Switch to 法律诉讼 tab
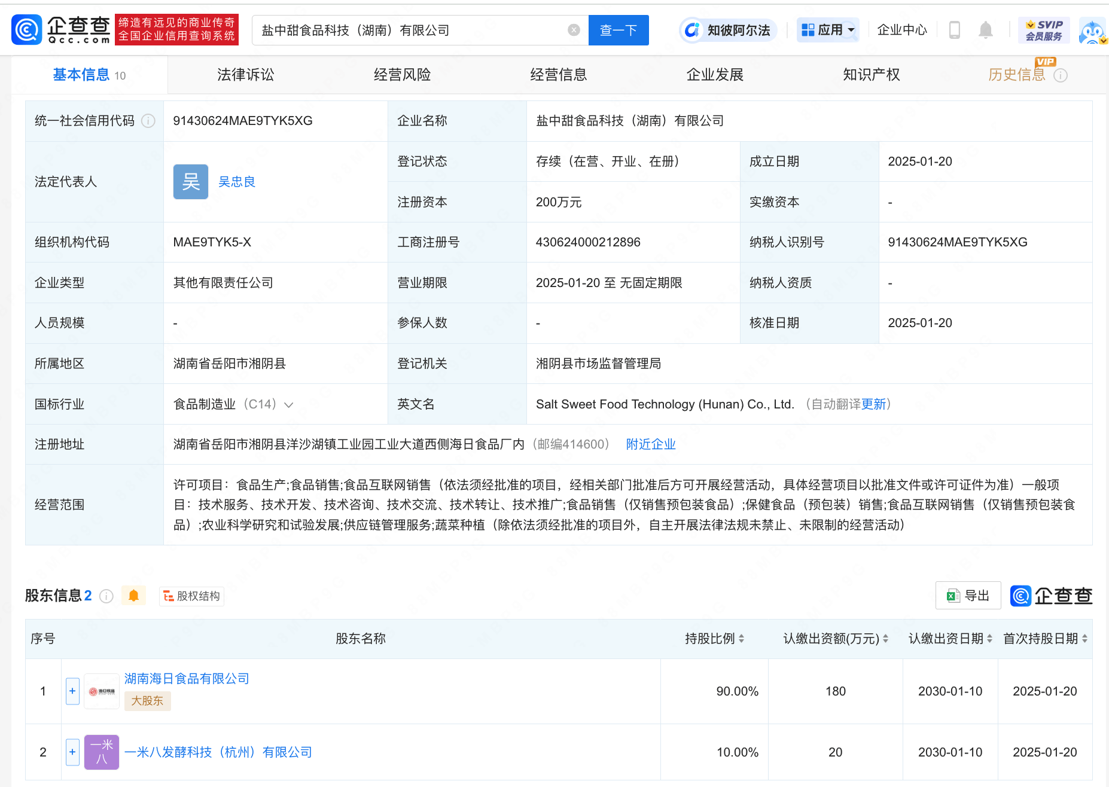This screenshot has height=787, width=1109. click(x=246, y=75)
